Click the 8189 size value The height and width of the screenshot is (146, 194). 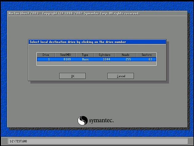[x=67, y=60]
